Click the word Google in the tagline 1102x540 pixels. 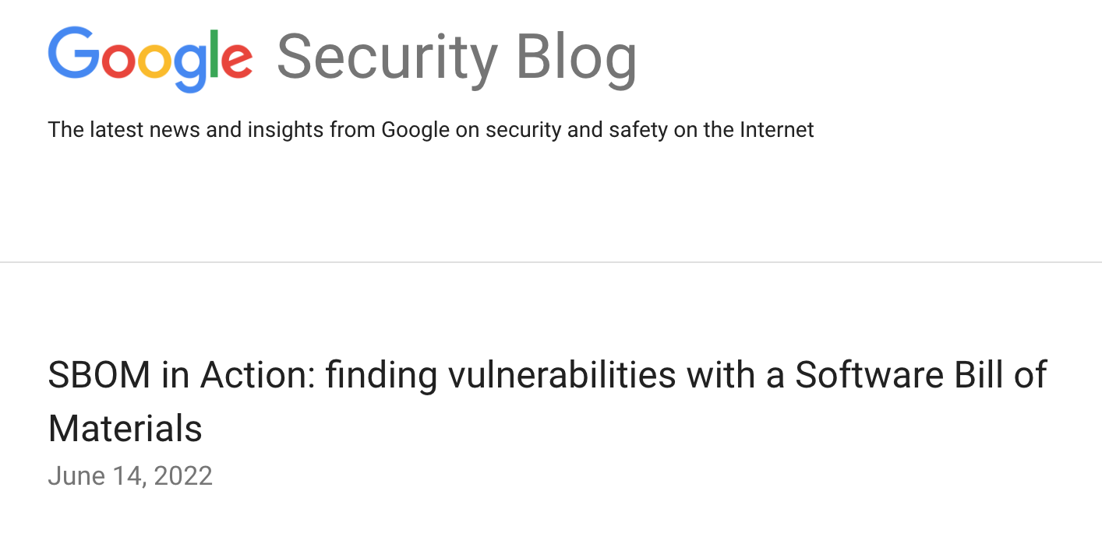[415, 130]
